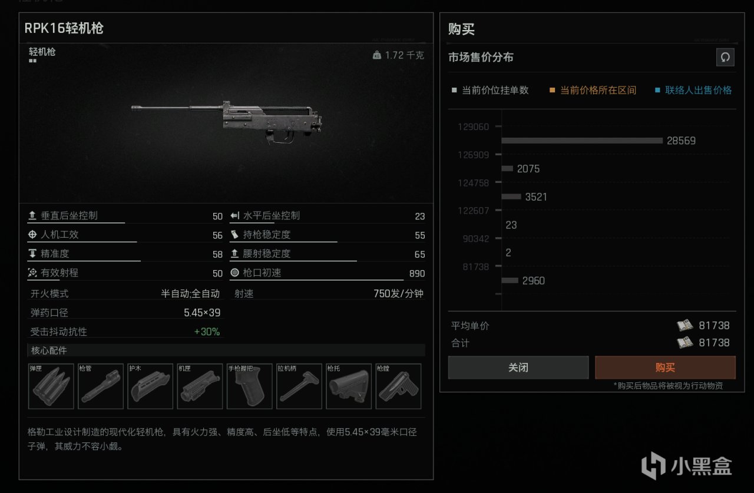Click the 购买 purchase button
The width and height of the screenshot is (754, 493).
coord(665,368)
